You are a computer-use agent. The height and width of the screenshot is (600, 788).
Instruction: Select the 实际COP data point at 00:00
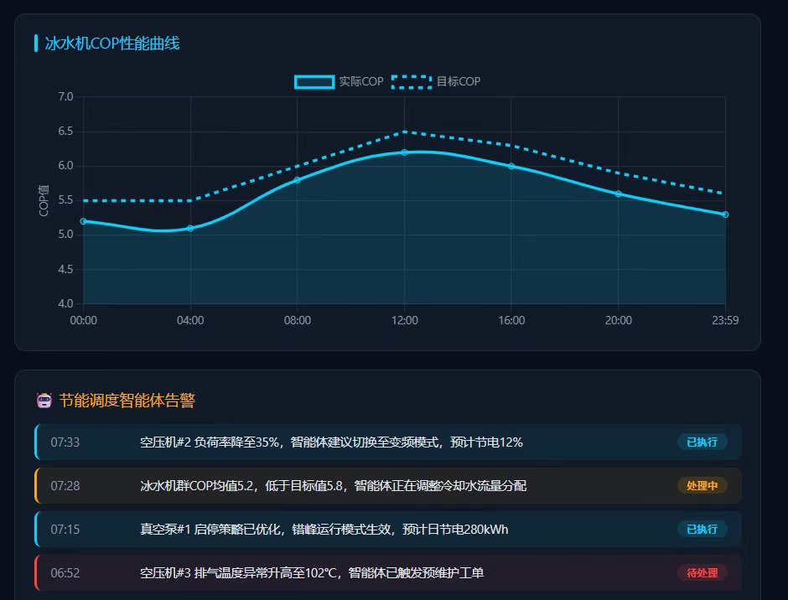[84, 221]
